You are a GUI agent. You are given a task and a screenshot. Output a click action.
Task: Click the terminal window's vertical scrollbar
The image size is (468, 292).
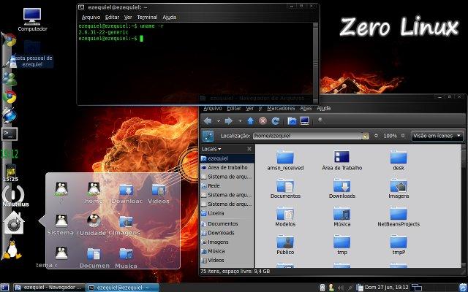point(315,63)
